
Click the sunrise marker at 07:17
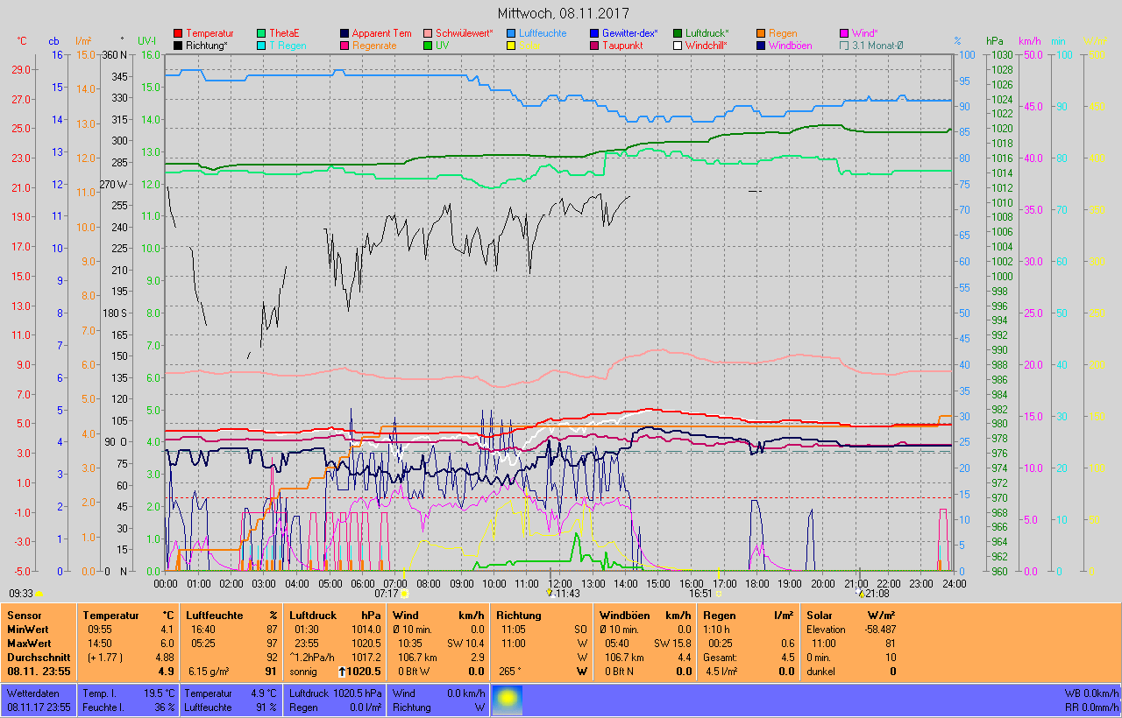(x=404, y=593)
